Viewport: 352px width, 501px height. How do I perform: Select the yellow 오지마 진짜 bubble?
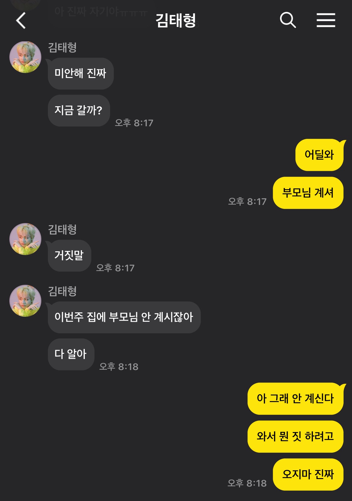(x=308, y=474)
